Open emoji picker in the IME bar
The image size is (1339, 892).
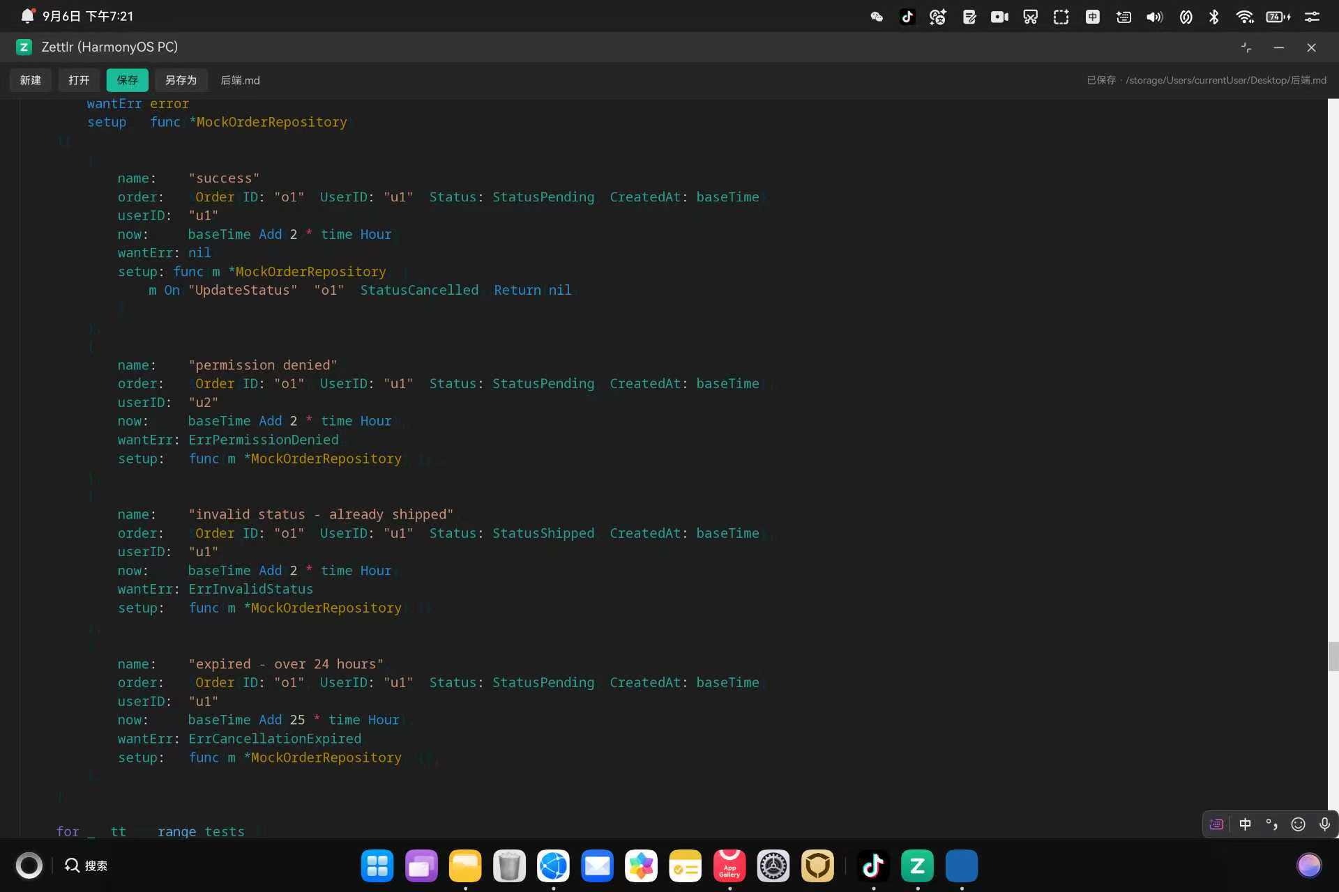pyautogui.click(x=1298, y=824)
